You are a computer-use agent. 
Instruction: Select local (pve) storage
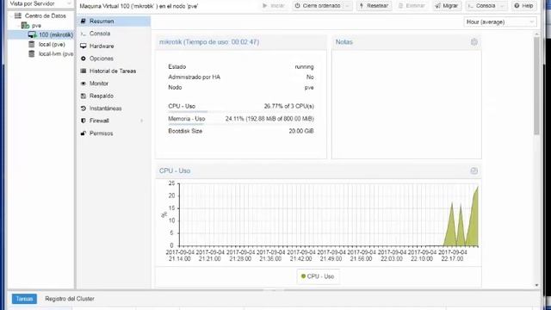click(52, 44)
